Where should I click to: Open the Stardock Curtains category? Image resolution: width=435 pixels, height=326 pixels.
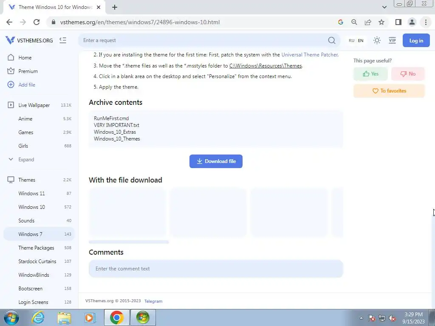[x=39, y=261]
